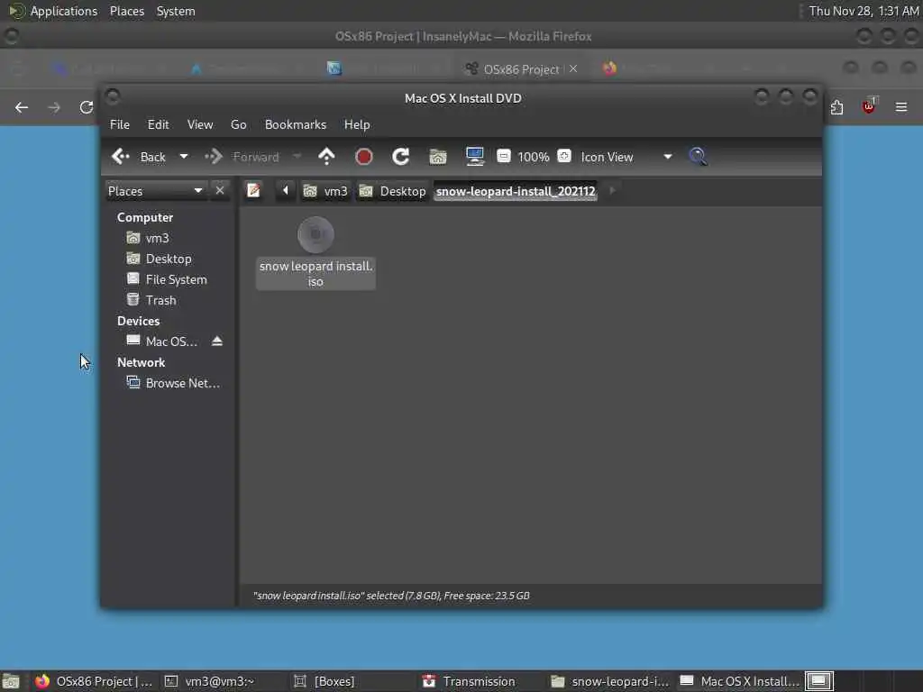Select the snow leopard install.iso file
Image resolution: width=923 pixels, height=692 pixels.
click(315, 252)
